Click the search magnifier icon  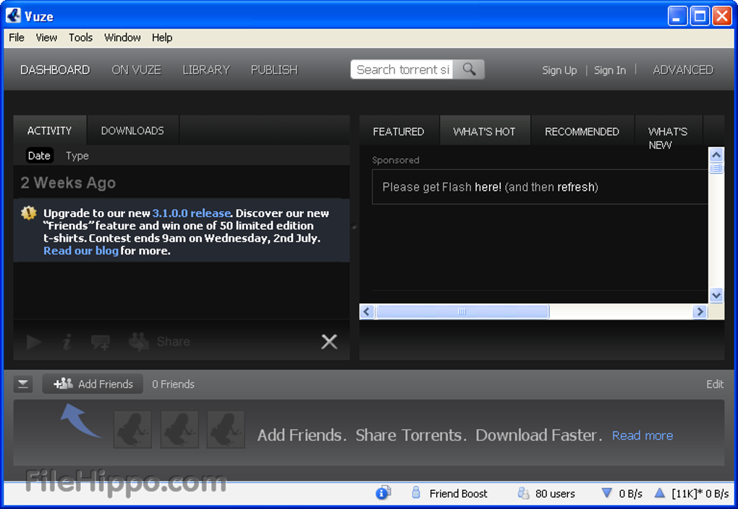pos(469,69)
